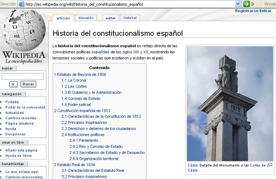Open the discusión tab

tap(86, 18)
